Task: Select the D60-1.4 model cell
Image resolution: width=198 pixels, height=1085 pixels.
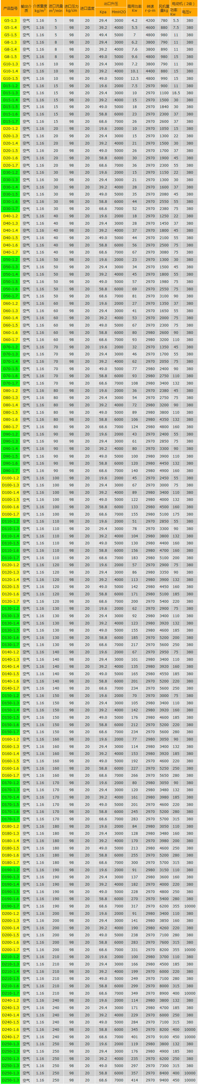Action: (x=11, y=318)
